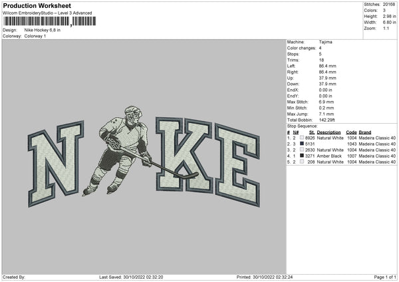Click the stitch count 8926 in row 1

point(310,138)
